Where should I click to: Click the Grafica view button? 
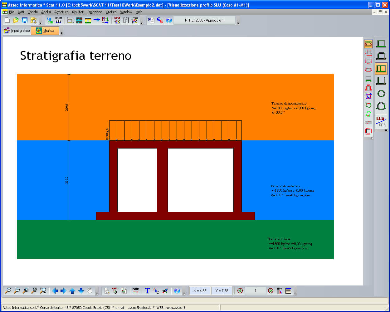(x=45, y=31)
